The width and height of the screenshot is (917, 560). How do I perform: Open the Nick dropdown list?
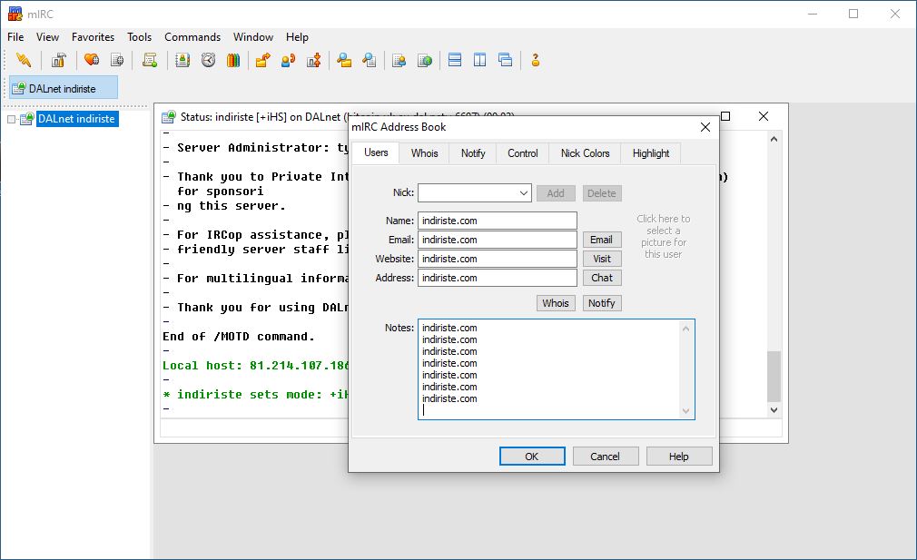coord(523,193)
